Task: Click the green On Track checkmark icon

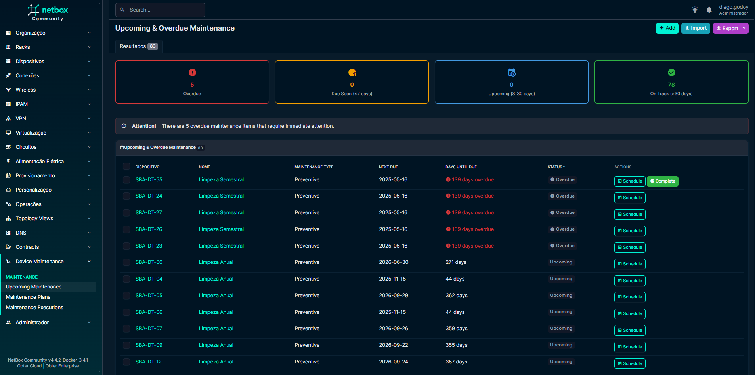Action: 671,73
